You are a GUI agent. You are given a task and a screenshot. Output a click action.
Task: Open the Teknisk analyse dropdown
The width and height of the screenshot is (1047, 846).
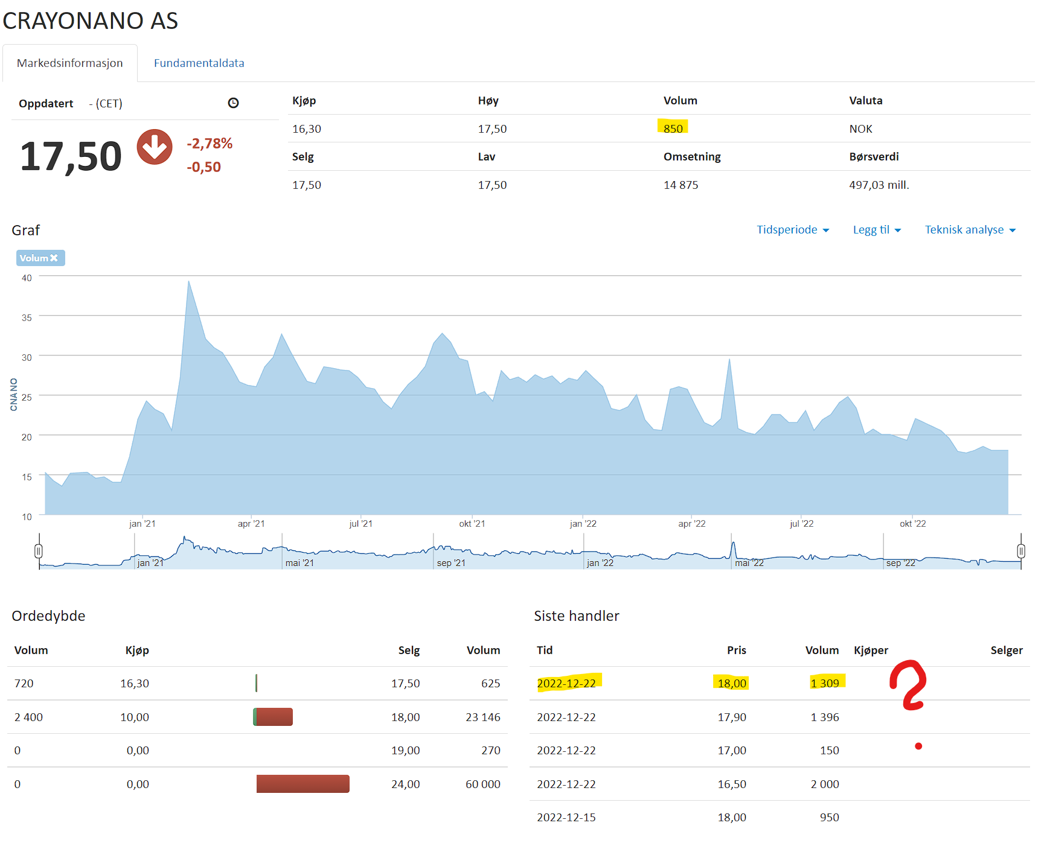[970, 230]
